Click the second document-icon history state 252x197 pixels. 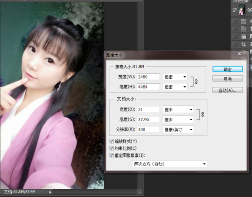243,29
